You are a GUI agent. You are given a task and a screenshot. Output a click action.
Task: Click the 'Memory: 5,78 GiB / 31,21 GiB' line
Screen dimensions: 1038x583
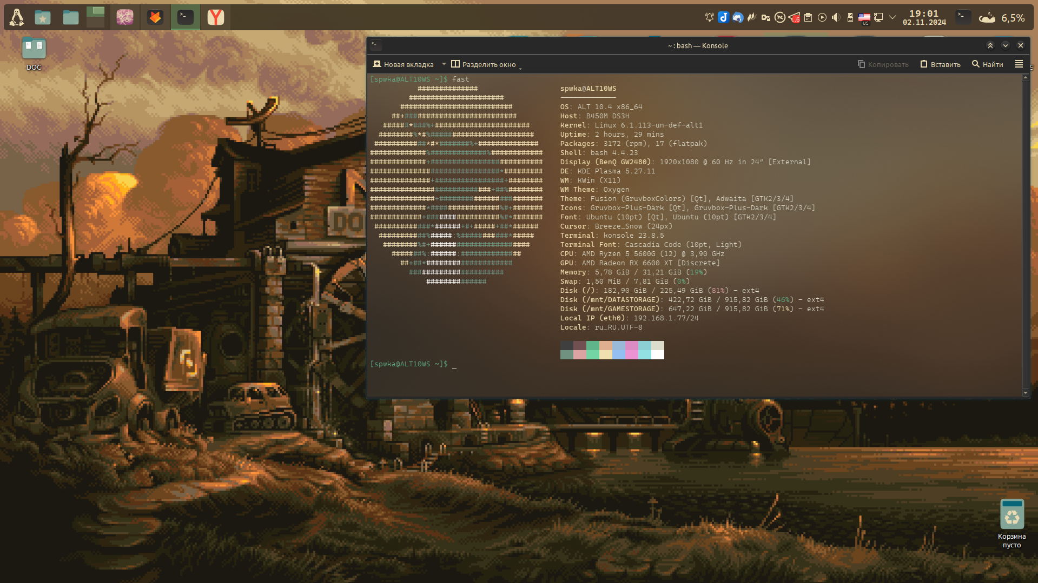[x=633, y=272]
